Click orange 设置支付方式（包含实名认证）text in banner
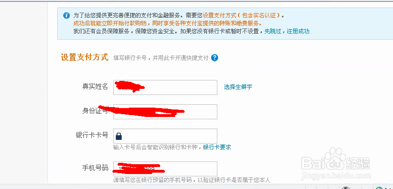Image resolution: width=393 pixels, height=189 pixels. pyautogui.click(x=241, y=15)
